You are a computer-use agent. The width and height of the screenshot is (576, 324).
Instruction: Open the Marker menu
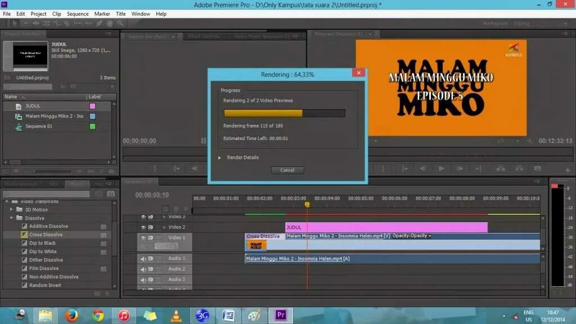click(x=102, y=14)
